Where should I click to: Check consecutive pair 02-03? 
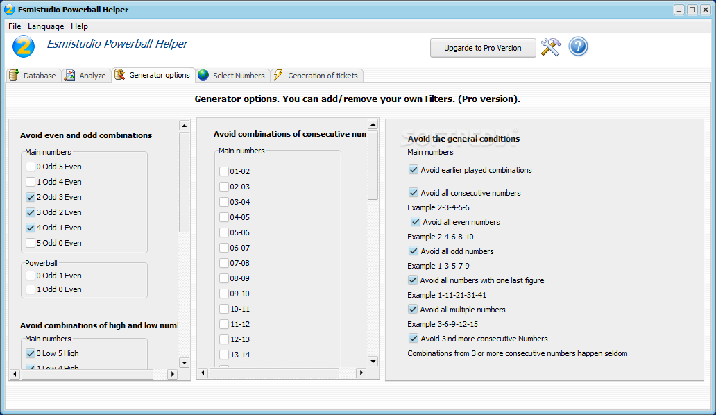tap(224, 187)
